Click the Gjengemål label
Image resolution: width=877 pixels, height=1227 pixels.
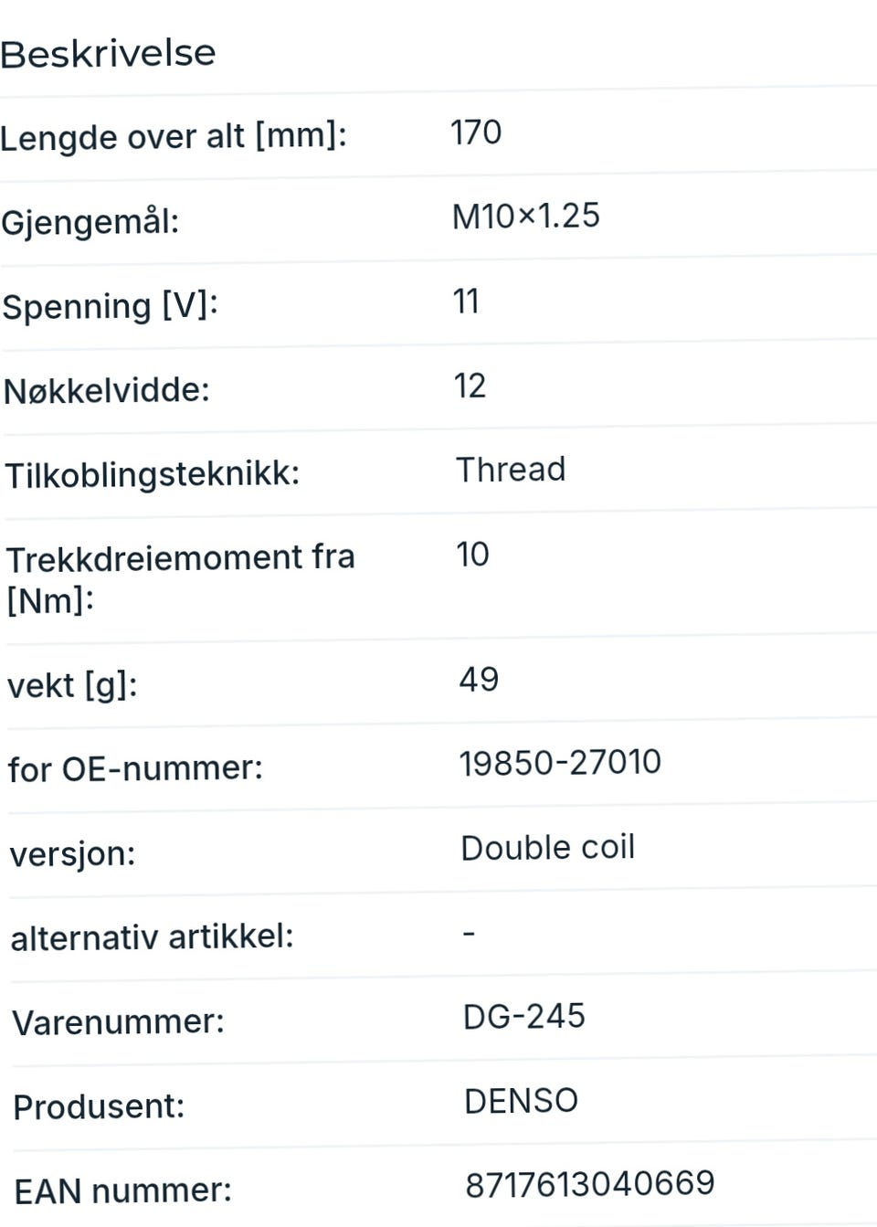pyautogui.click(x=90, y=222)
